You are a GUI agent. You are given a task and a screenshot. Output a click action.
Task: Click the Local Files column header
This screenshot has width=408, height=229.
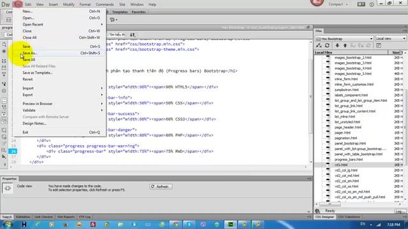[x=351, y=52]
